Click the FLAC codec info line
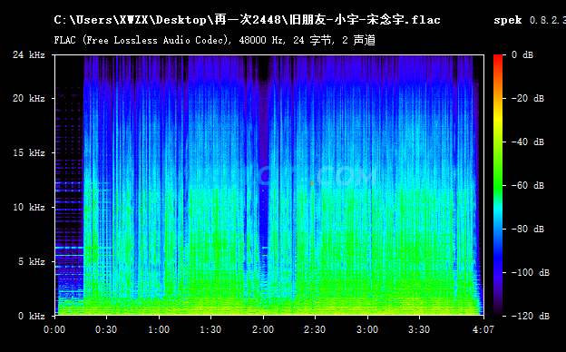This screenshot has width=566, height=352. click(215, 40)
